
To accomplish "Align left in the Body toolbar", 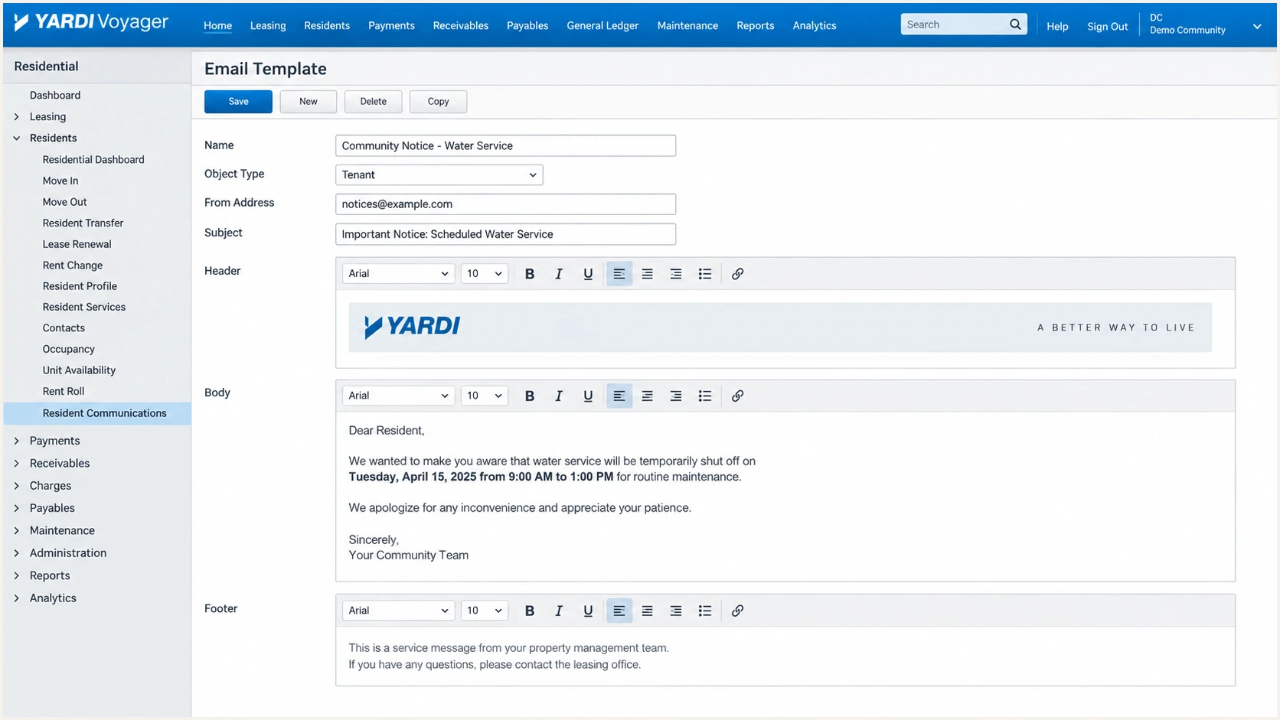I will (x=619, y=396).
